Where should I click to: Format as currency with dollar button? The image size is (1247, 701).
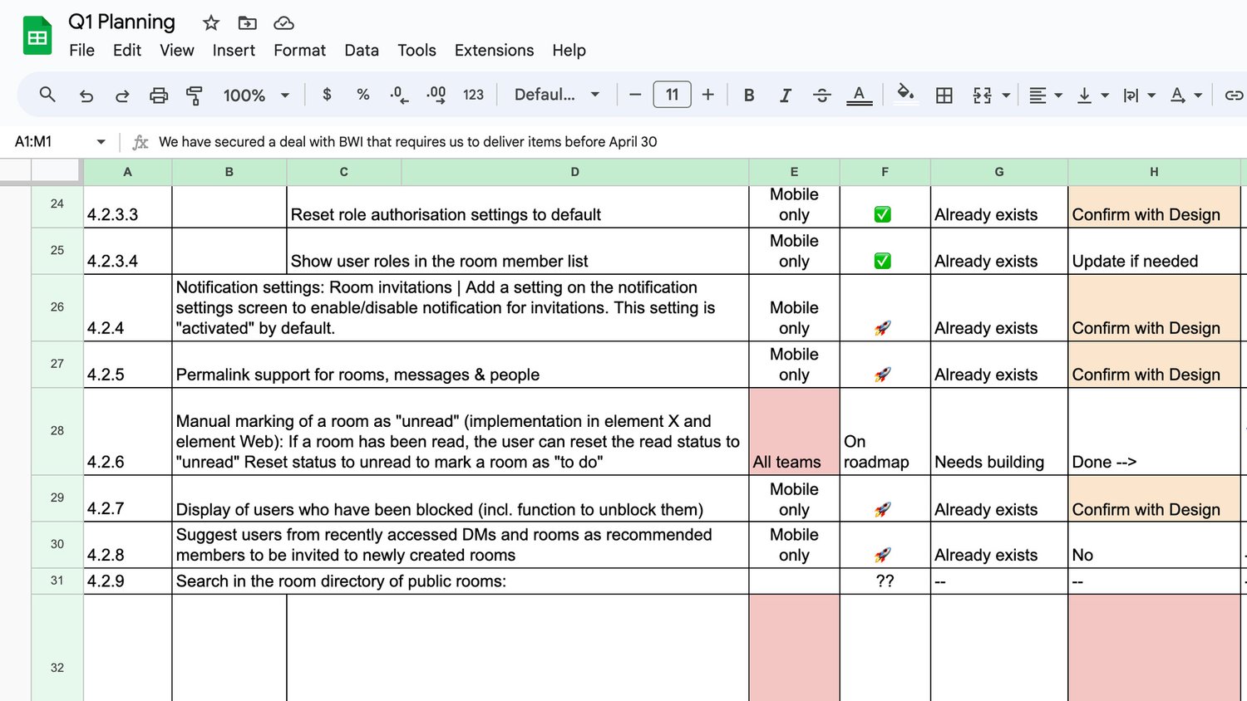pyautogui.click(x=327, y=95)
